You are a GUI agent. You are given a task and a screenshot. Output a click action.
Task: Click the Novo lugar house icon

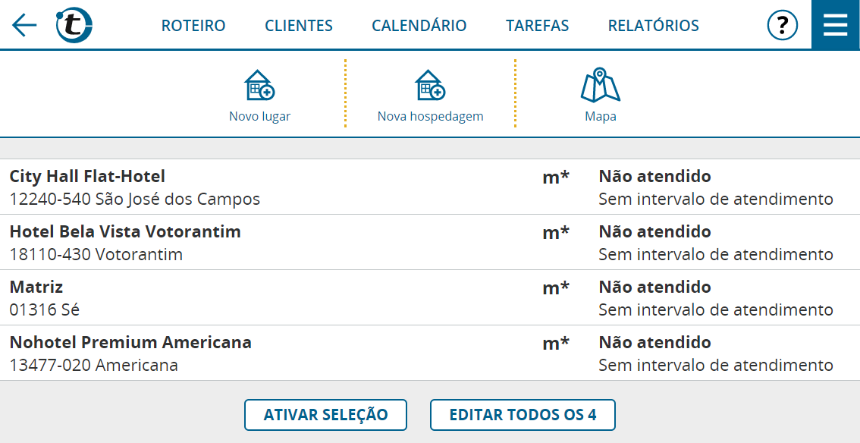click(x=259, y=85)
